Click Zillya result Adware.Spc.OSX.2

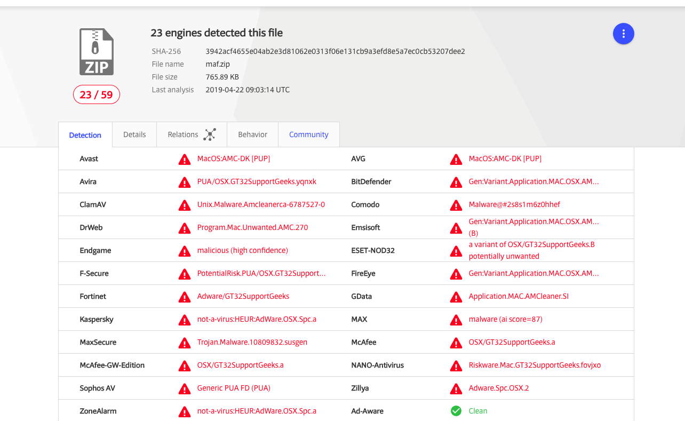tap(499, 388)
